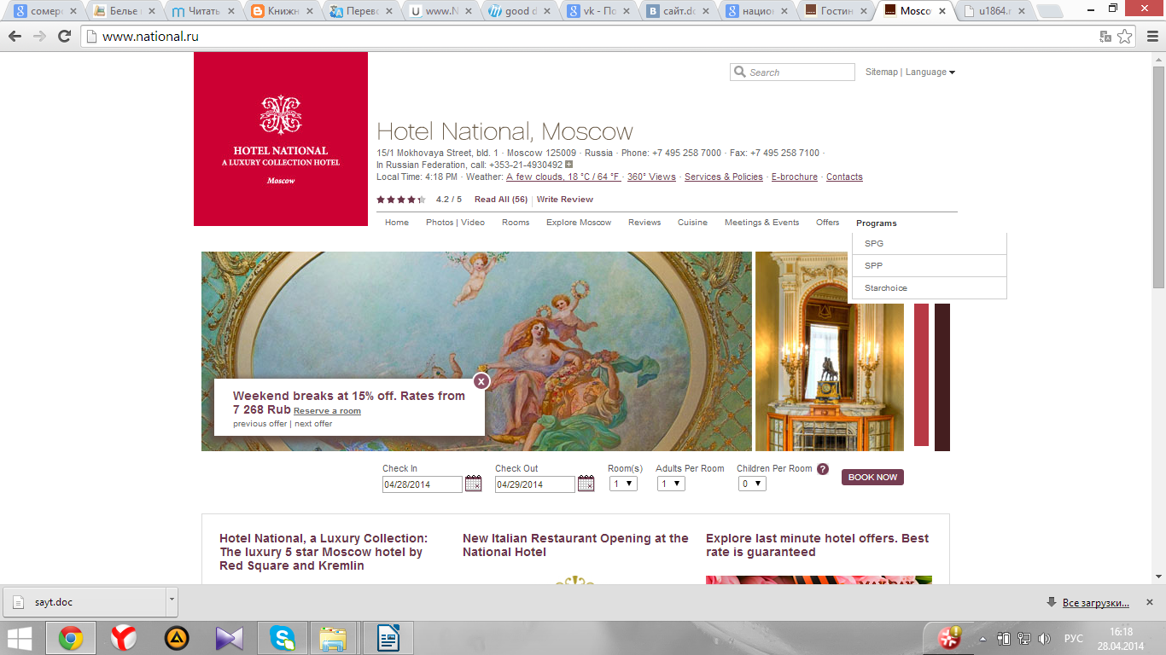
Task: Open Photos | Video menu
Action: tap(455, 223)
